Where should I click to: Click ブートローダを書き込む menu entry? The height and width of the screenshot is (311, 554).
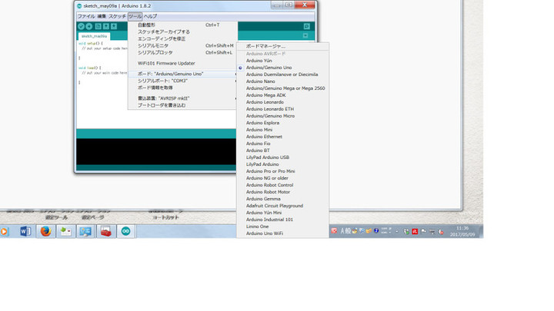point(161,105)
